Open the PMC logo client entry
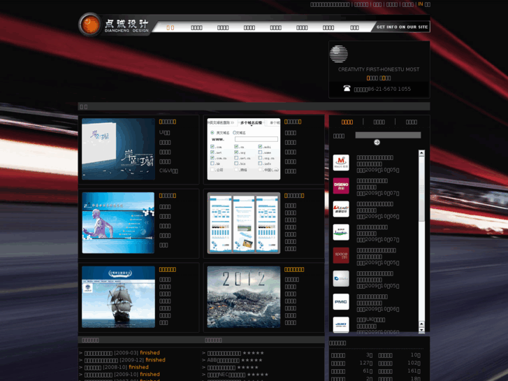The height and width of the screenshot is (381, 508). coord(341,301)
